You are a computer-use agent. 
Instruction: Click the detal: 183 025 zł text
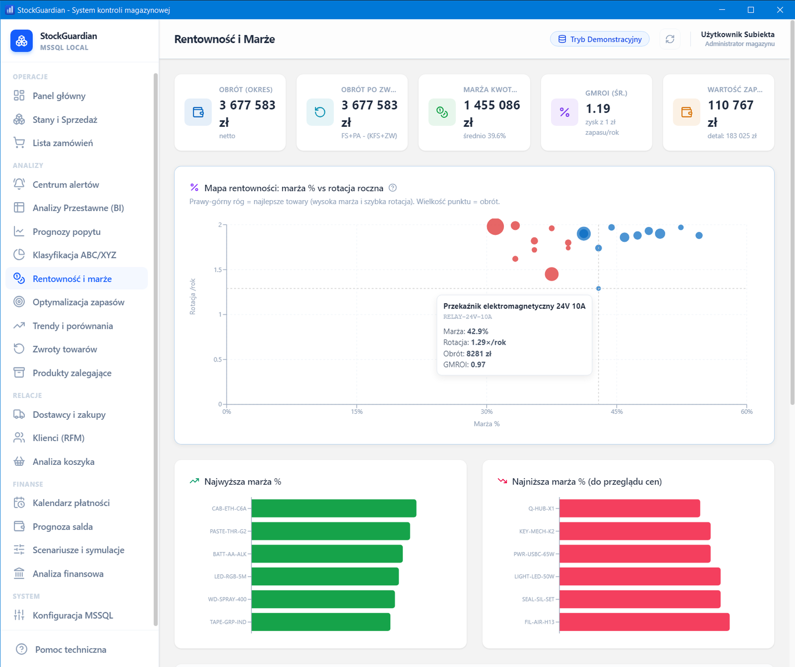732,136
